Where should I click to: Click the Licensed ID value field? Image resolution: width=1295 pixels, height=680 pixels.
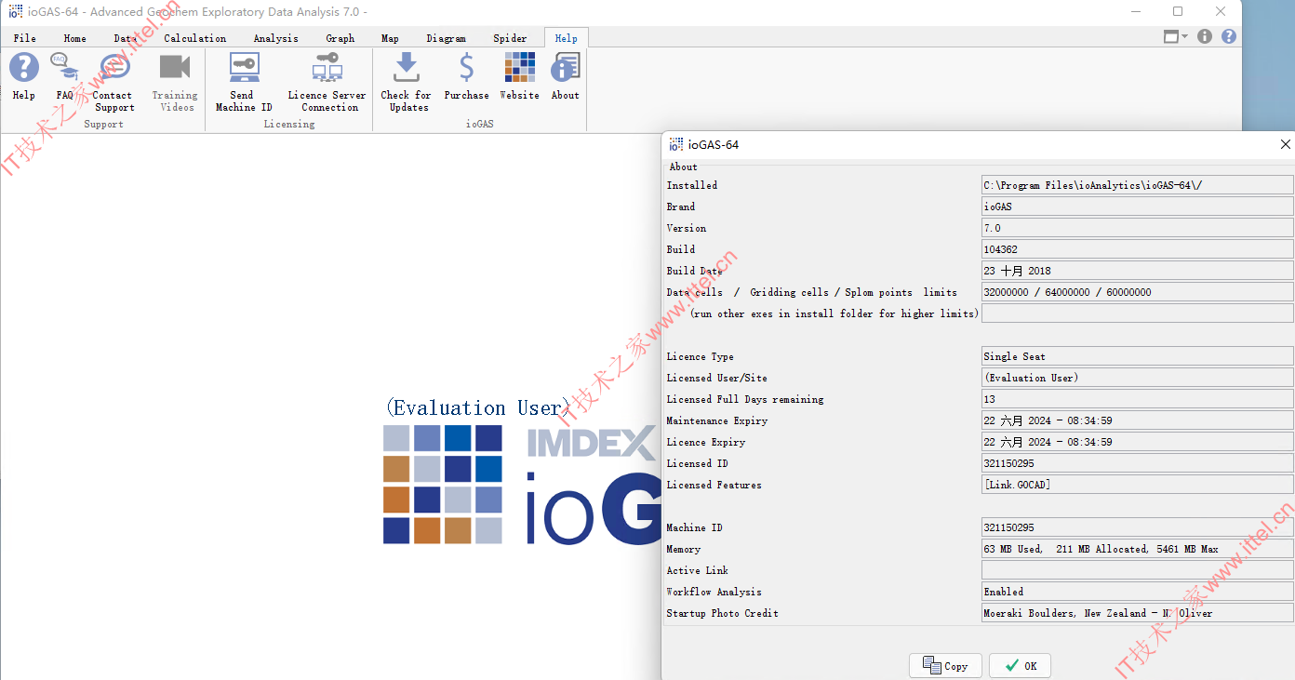click(x=1137, y=463)
